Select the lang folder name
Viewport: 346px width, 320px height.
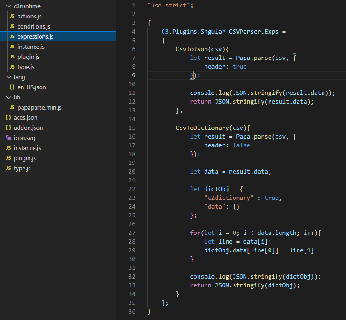click(19, 77)
